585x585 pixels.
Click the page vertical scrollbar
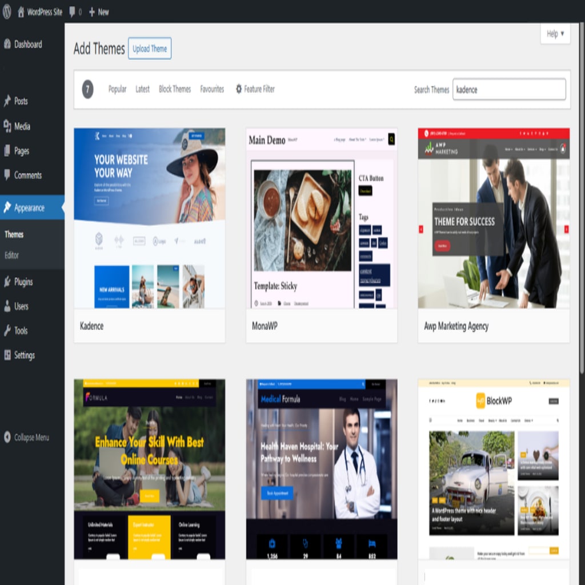click(x=582, y=198)
